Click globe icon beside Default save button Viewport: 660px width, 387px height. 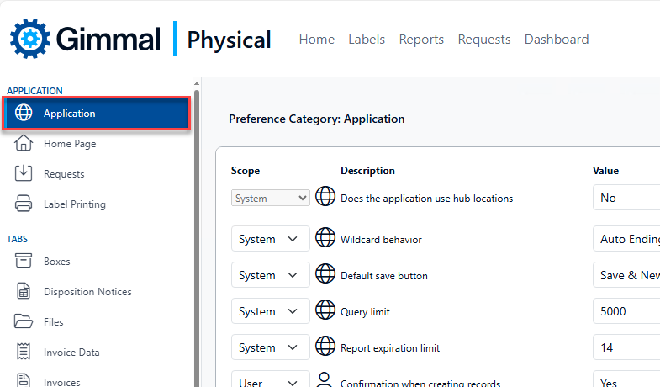(x=325, y=273)
